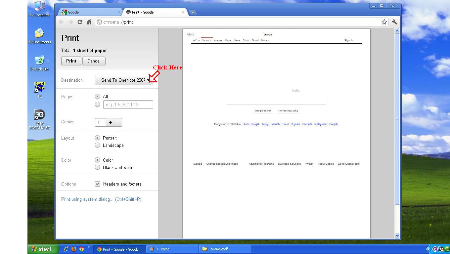The width and height of the screenshot is (450, 254).
Task: Select Black and white option
Action: click(97, 167)
